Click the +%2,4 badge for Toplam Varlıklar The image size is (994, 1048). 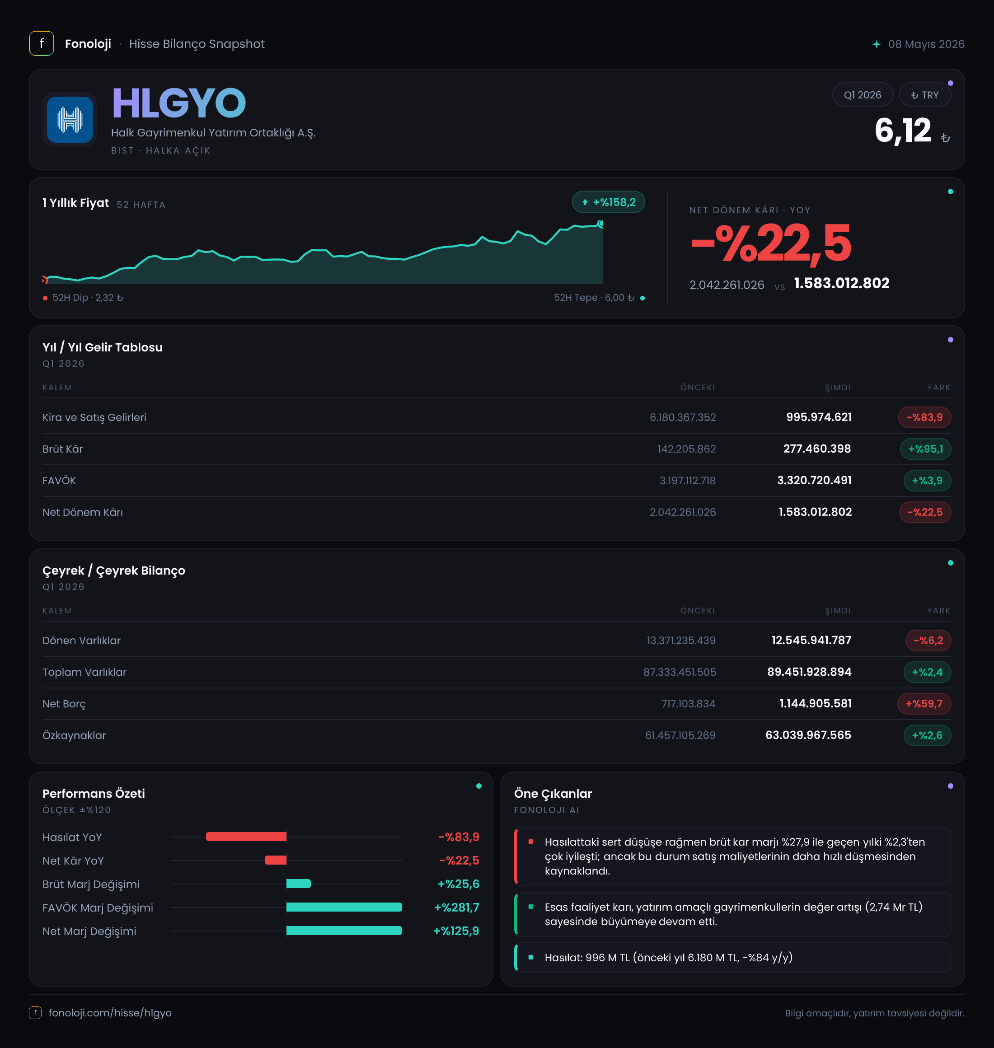(x=927, y=672)
